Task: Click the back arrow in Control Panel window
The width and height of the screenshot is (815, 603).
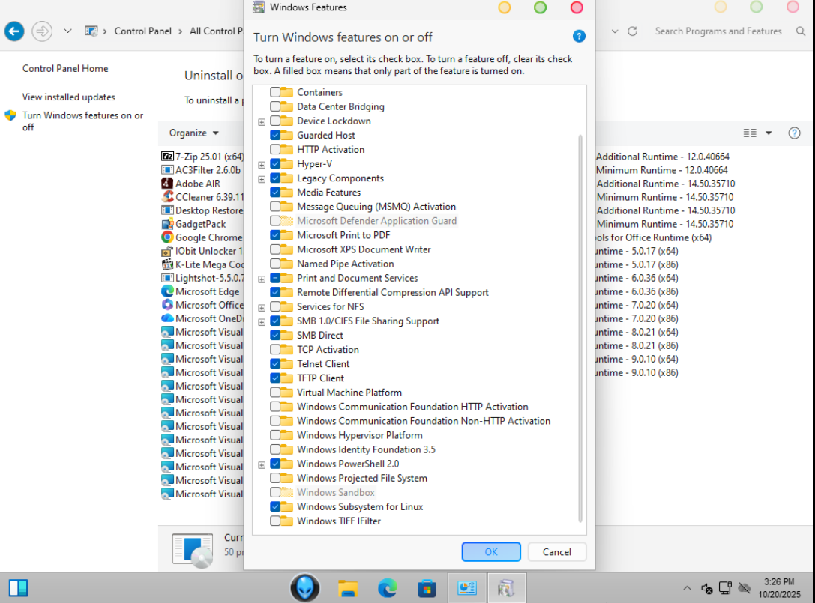Action: (14, 31)
